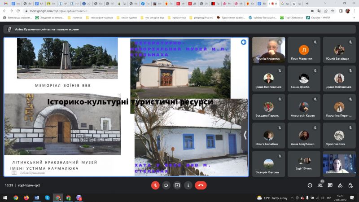This screenshot has height=202, width=359.
Task: Leave the call with red hang-up button
Action: [x=201, y=185]
